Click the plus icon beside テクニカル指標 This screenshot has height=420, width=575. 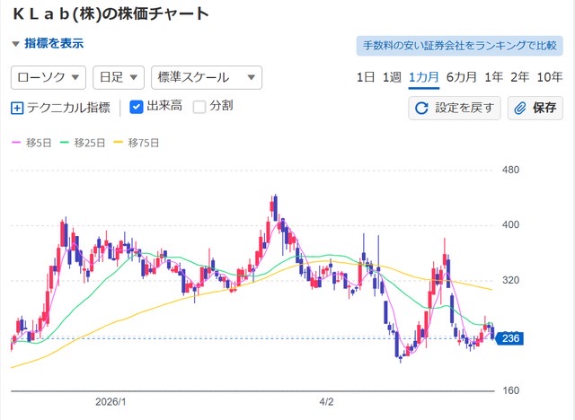pyautogui.click(x=17, y=108)
